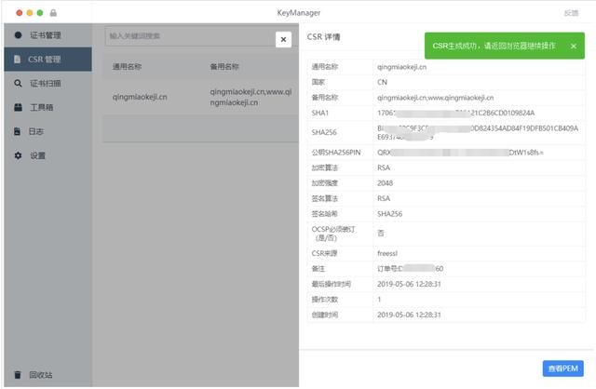
Task: Click the SHA256 value in CSR details
Action: click(477, 131)
